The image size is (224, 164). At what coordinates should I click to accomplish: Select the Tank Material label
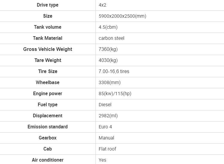[48, 38]
